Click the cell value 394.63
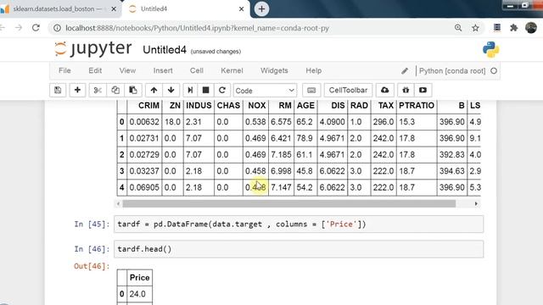The height and width of the screenshot is (305, 543). pos(452,171)
